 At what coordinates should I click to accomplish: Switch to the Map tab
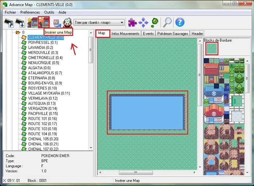103,33
